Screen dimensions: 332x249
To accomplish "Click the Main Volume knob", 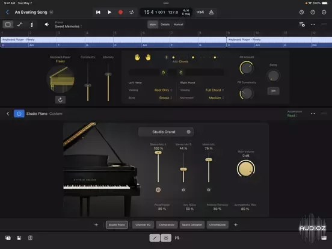I will pyautogui.click(x=246, y=168).
